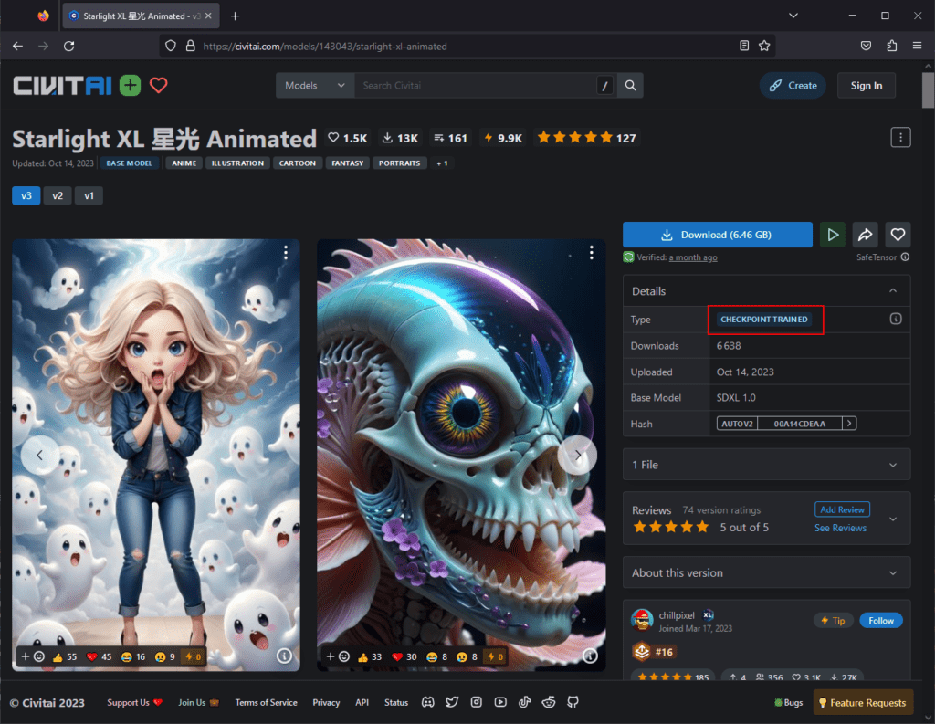This screenshot has height=724, width=935.
Task: Toggle thumbs up reaction on skull fish image
Action: coord(370,656)
